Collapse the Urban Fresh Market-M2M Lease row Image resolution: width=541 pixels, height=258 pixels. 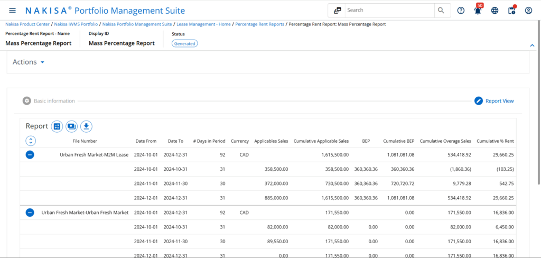tap(30, 155)
